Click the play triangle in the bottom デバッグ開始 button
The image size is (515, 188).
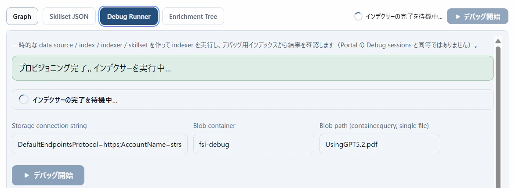coord(27,175)
